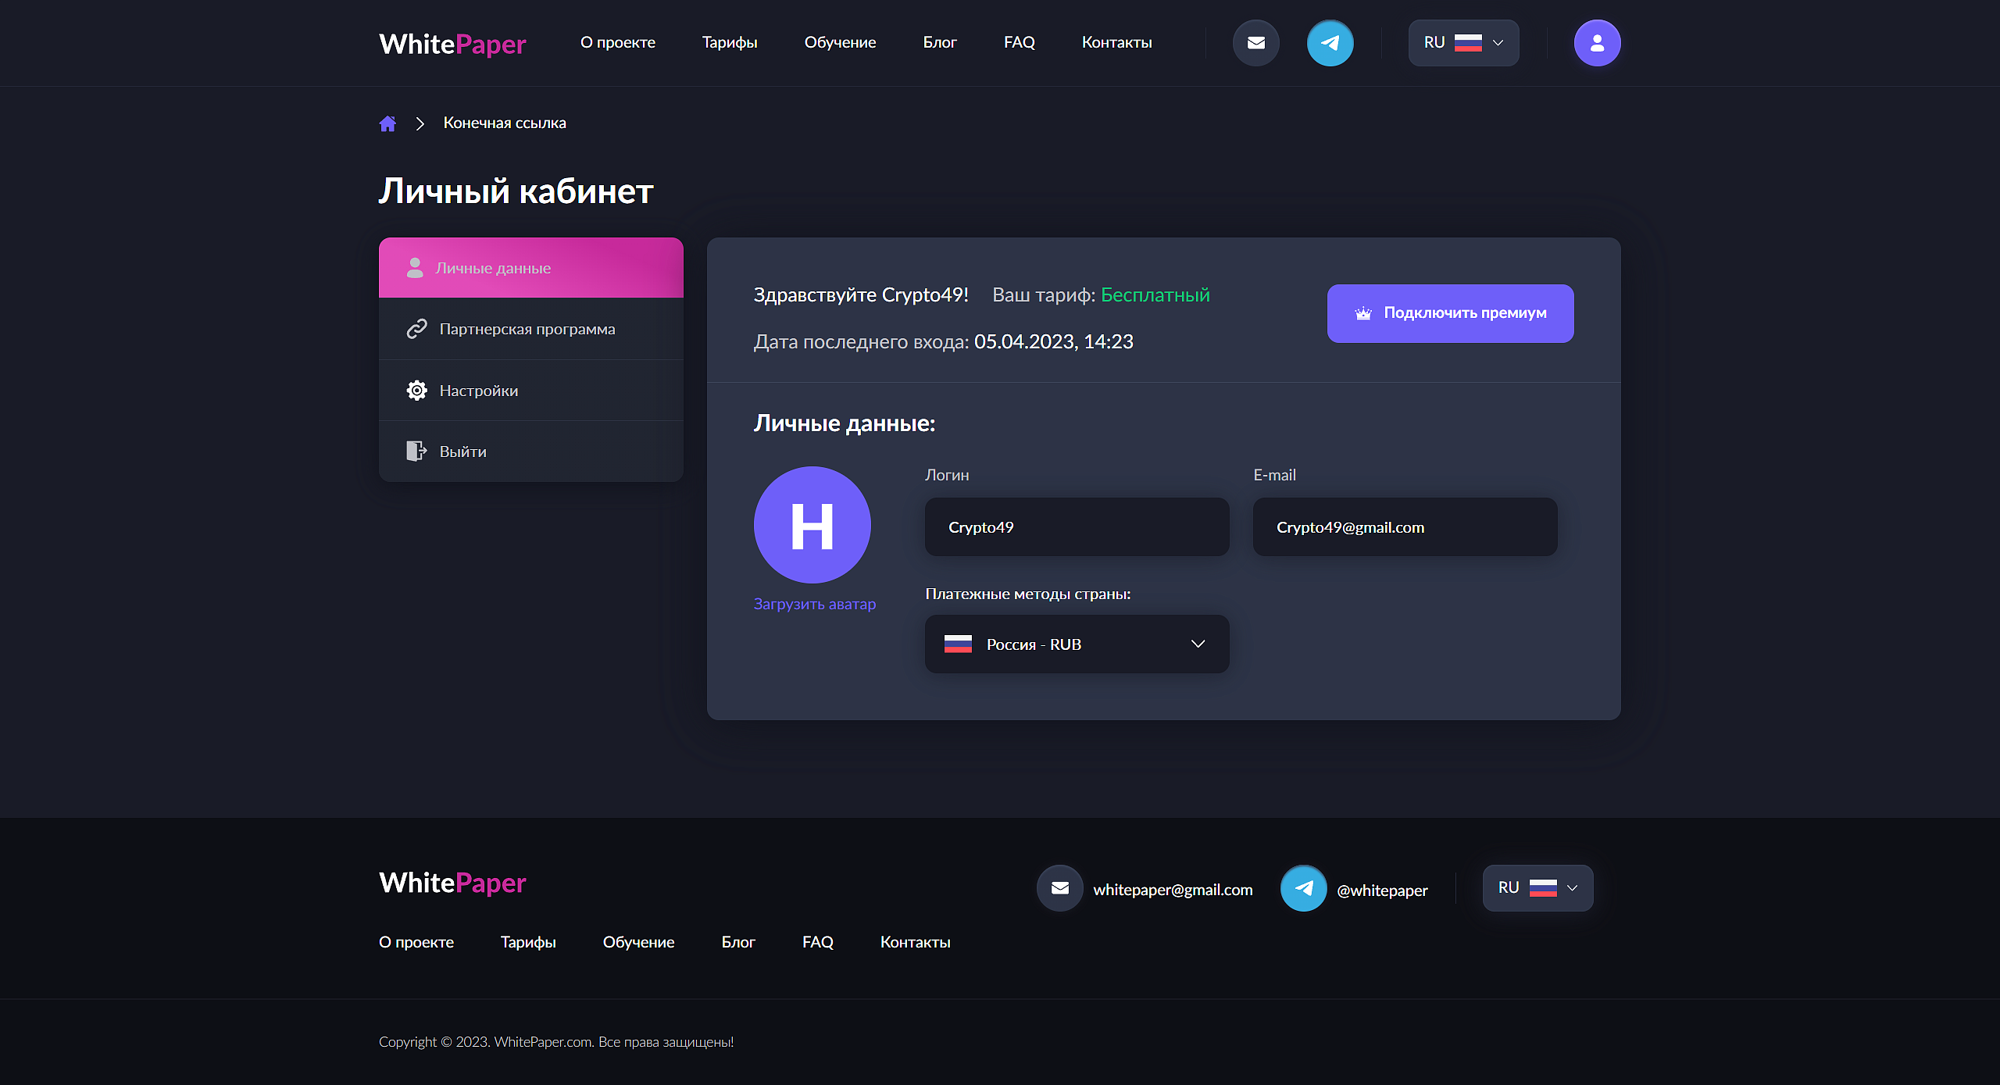The height and width of the screenshot is (1085, 2000).
Task: Open FAQ in header menu
Action: [1020, 43]
